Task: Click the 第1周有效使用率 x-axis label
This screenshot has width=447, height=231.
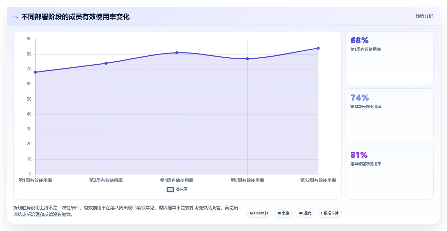Action: (x=35, y=181)
